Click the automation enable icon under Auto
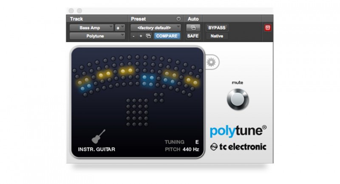 point(193,28)
